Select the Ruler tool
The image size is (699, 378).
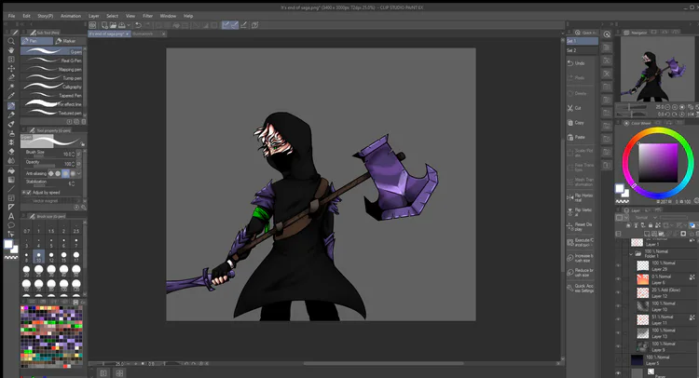point(11,207)
